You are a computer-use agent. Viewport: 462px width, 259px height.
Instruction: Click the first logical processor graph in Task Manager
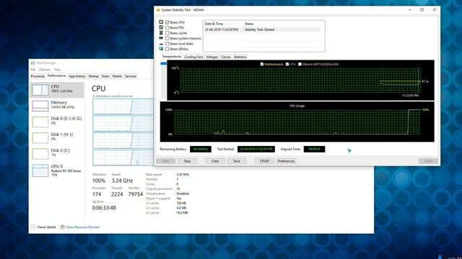(x=123, y=106)
